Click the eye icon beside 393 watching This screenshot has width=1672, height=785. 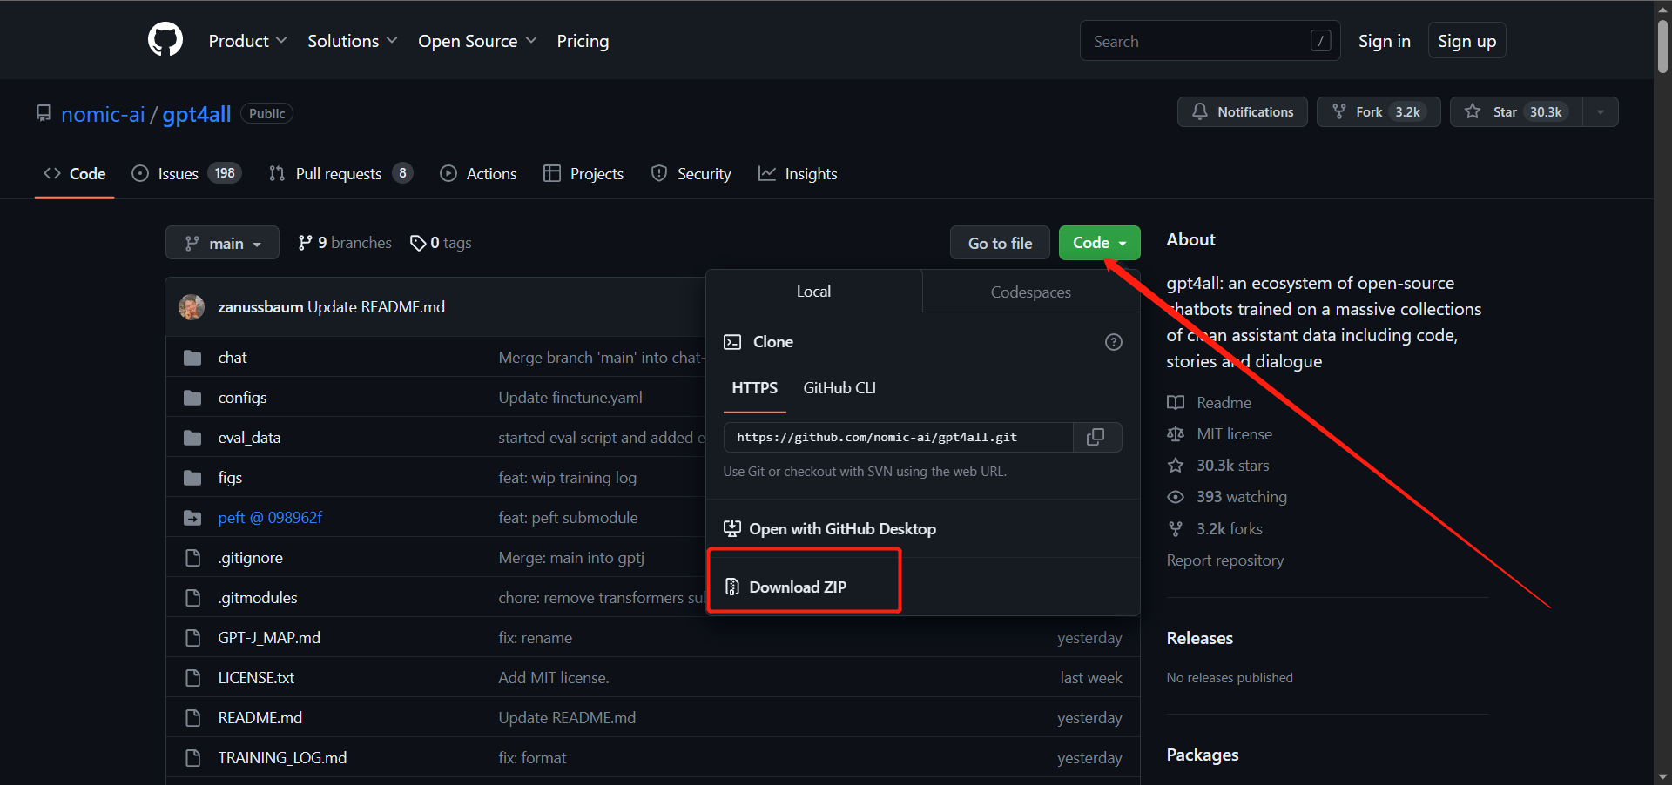click(x=1176, y=497)
